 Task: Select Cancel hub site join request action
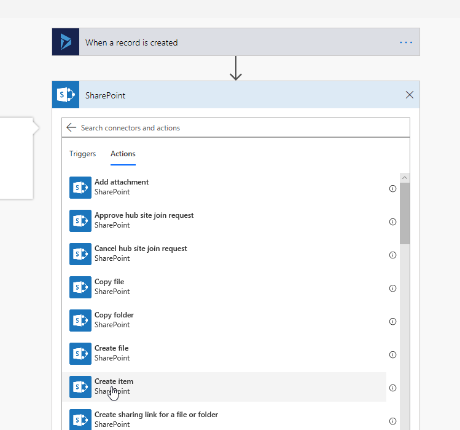click(224, 253)
